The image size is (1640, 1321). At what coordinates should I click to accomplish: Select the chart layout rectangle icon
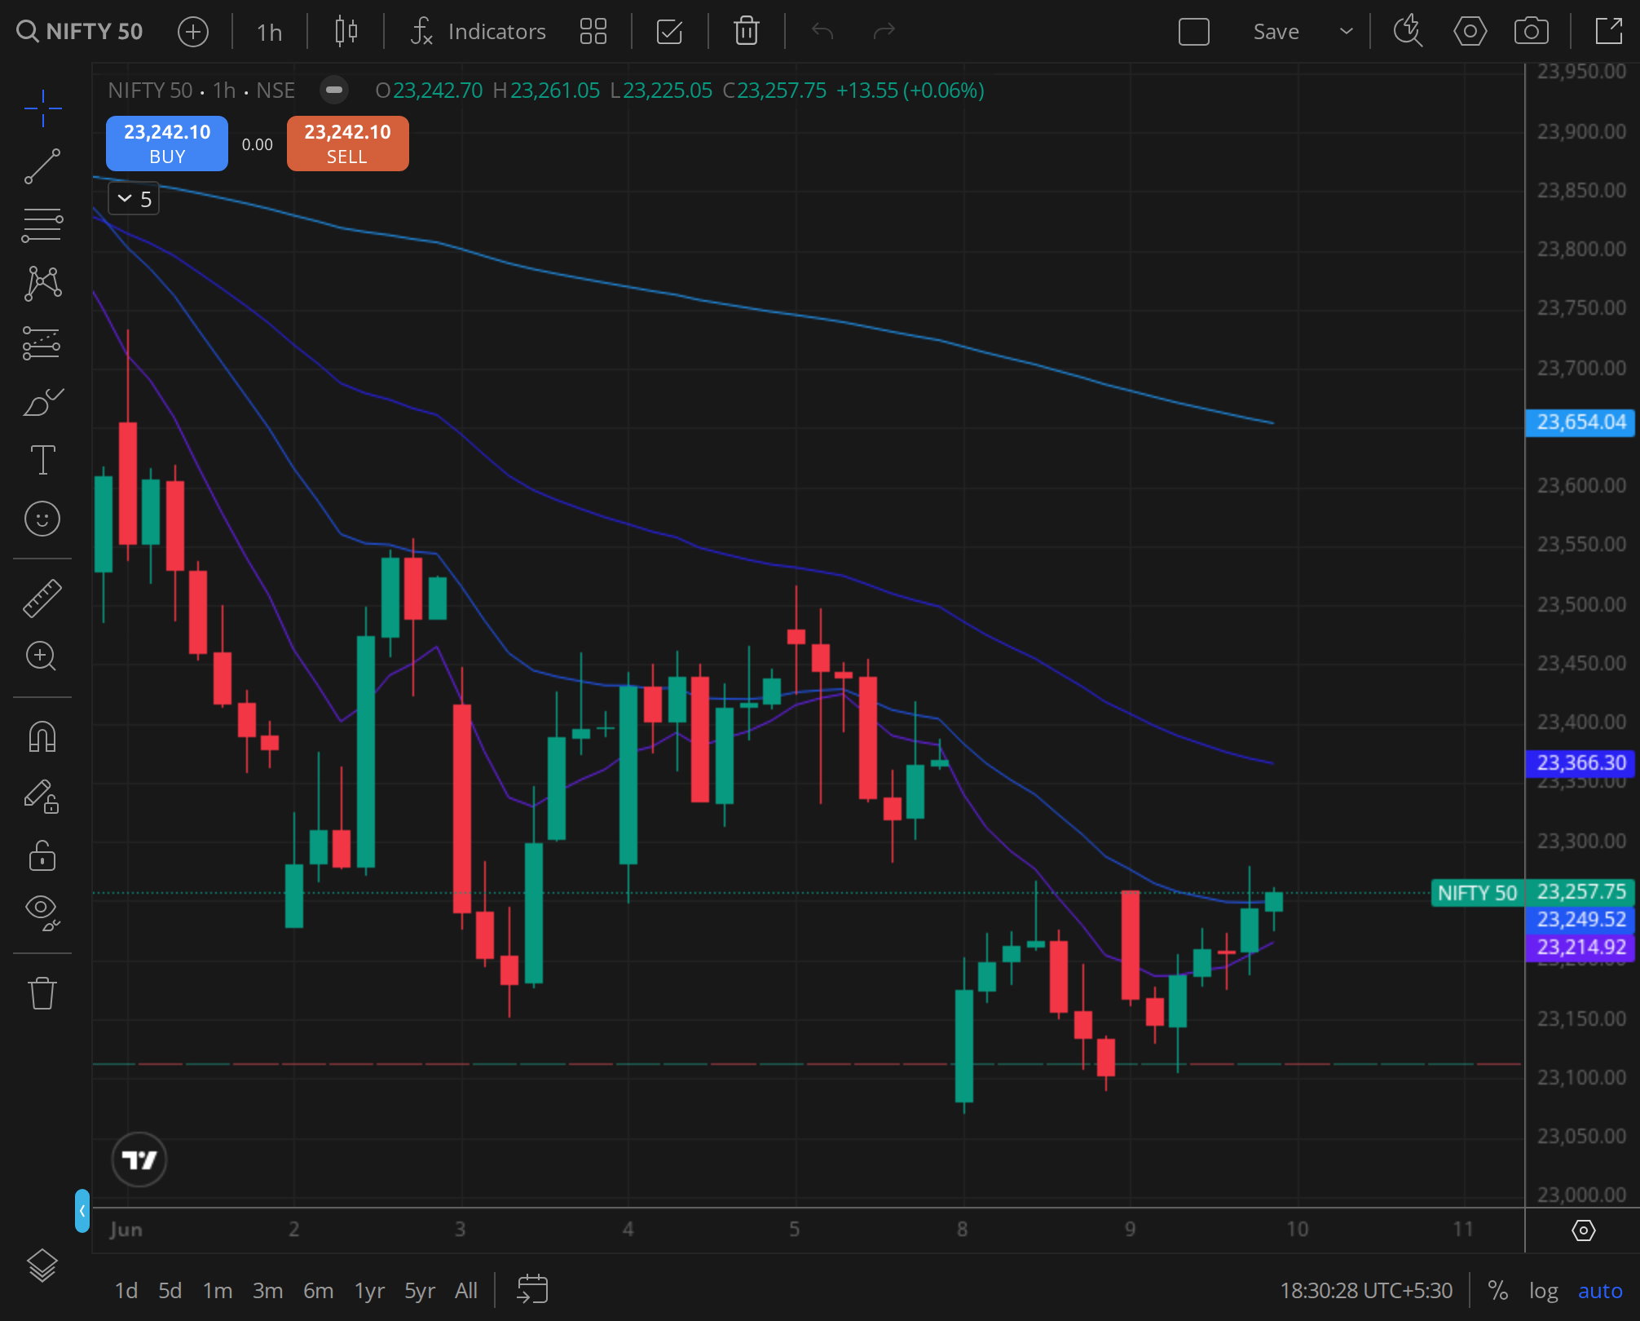(1194, 32)
